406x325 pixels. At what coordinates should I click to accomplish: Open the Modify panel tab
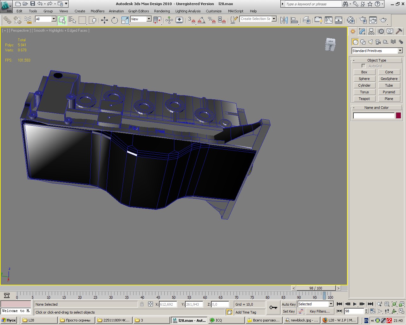click(362, 31)
